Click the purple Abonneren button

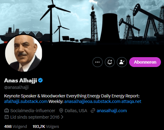pos(145,62)
